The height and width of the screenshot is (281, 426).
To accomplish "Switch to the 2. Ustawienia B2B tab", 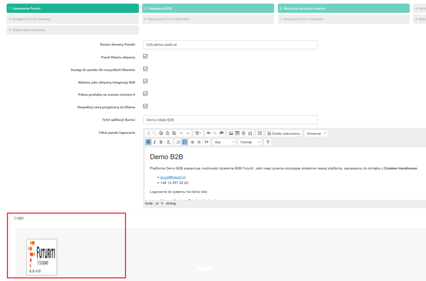I will (208, 8).
